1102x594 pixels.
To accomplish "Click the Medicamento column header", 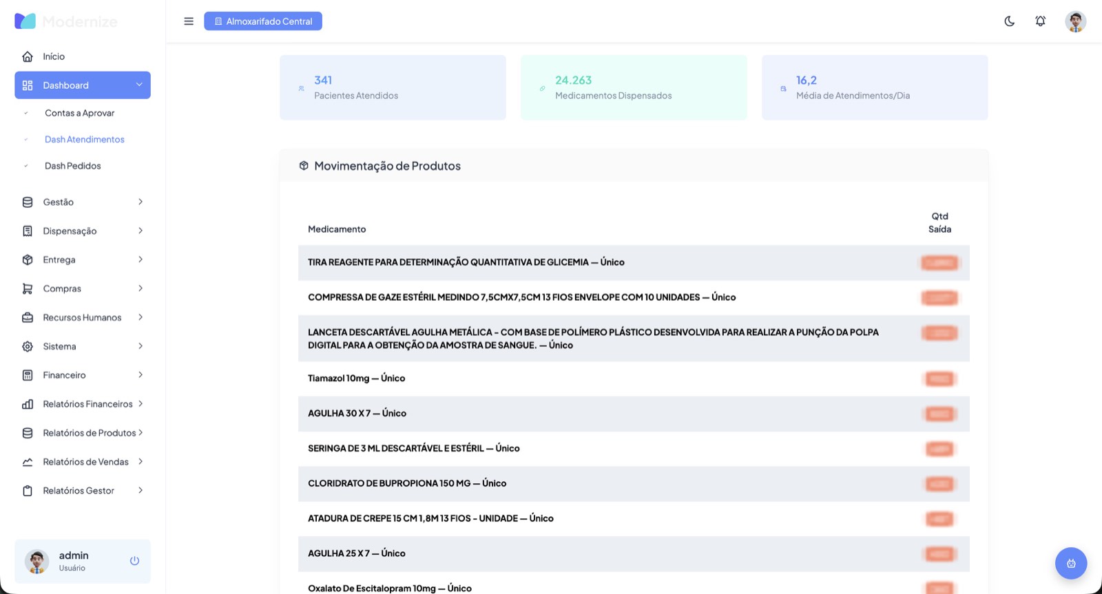I will (x=337, y=229).
